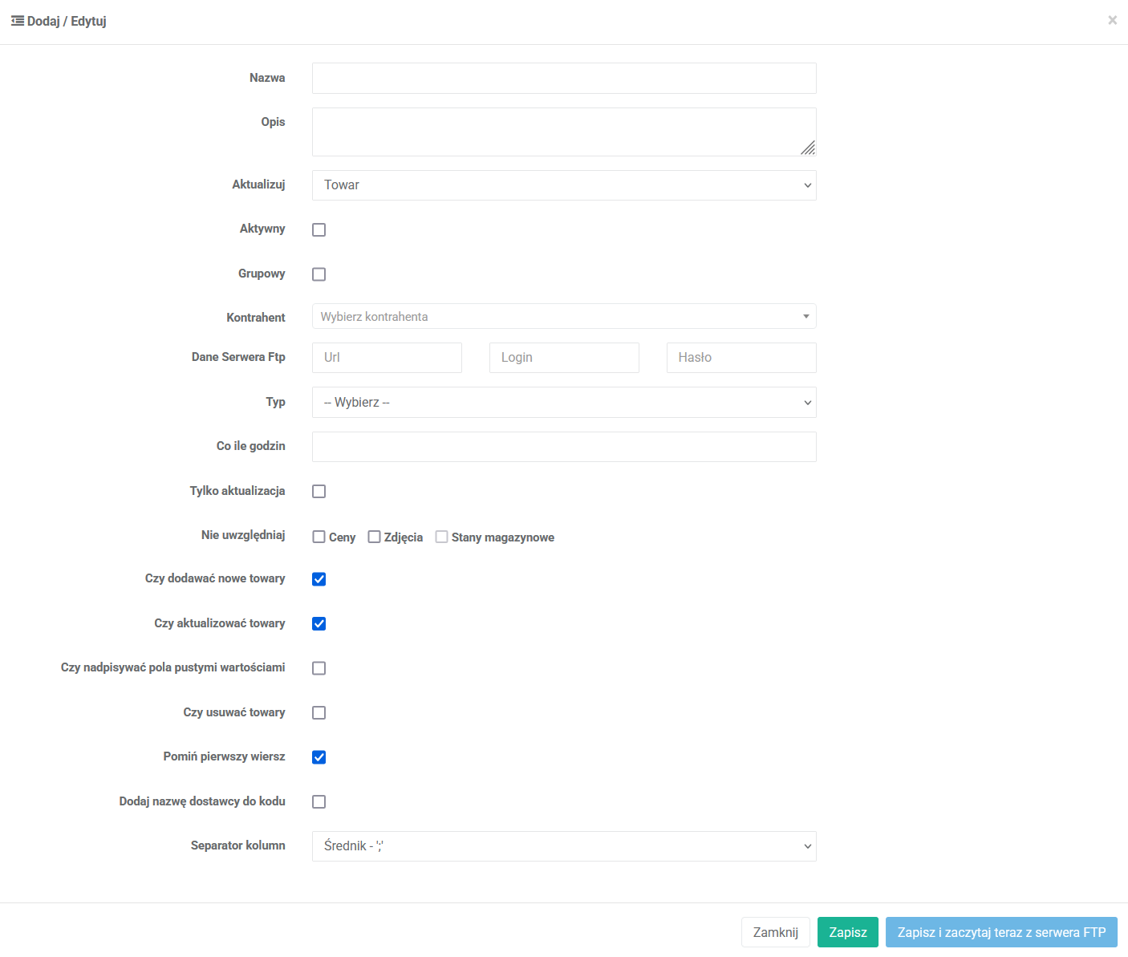Click the Zapisz button
1128x957 pixels.
click(x=847, y=932)
